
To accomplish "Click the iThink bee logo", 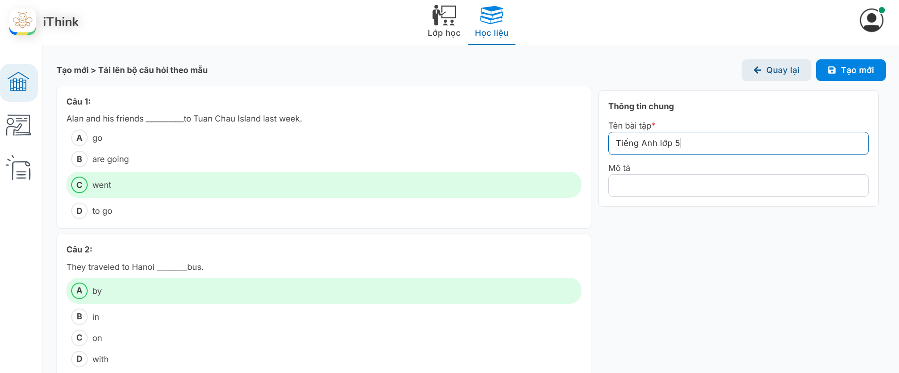I will click(x=23, y=22).
